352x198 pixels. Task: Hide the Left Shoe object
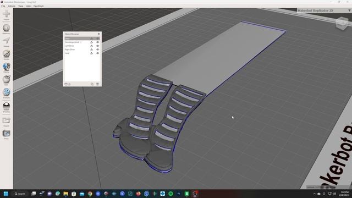[x=98, y=46]
